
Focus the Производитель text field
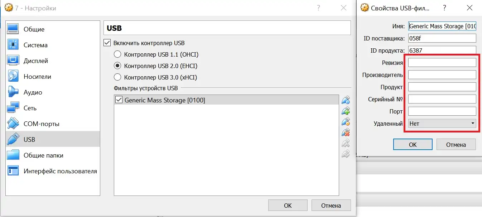(x=442, y=75)
